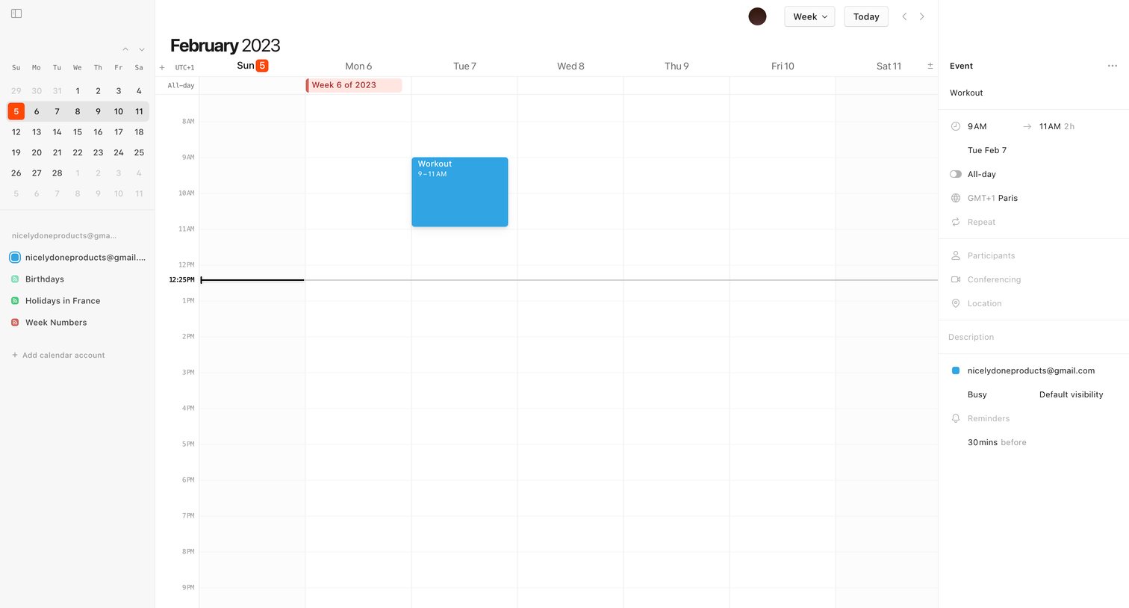1129x608 pixels.
Task: Click the Location pin icon
Action: tap(956, 303)
